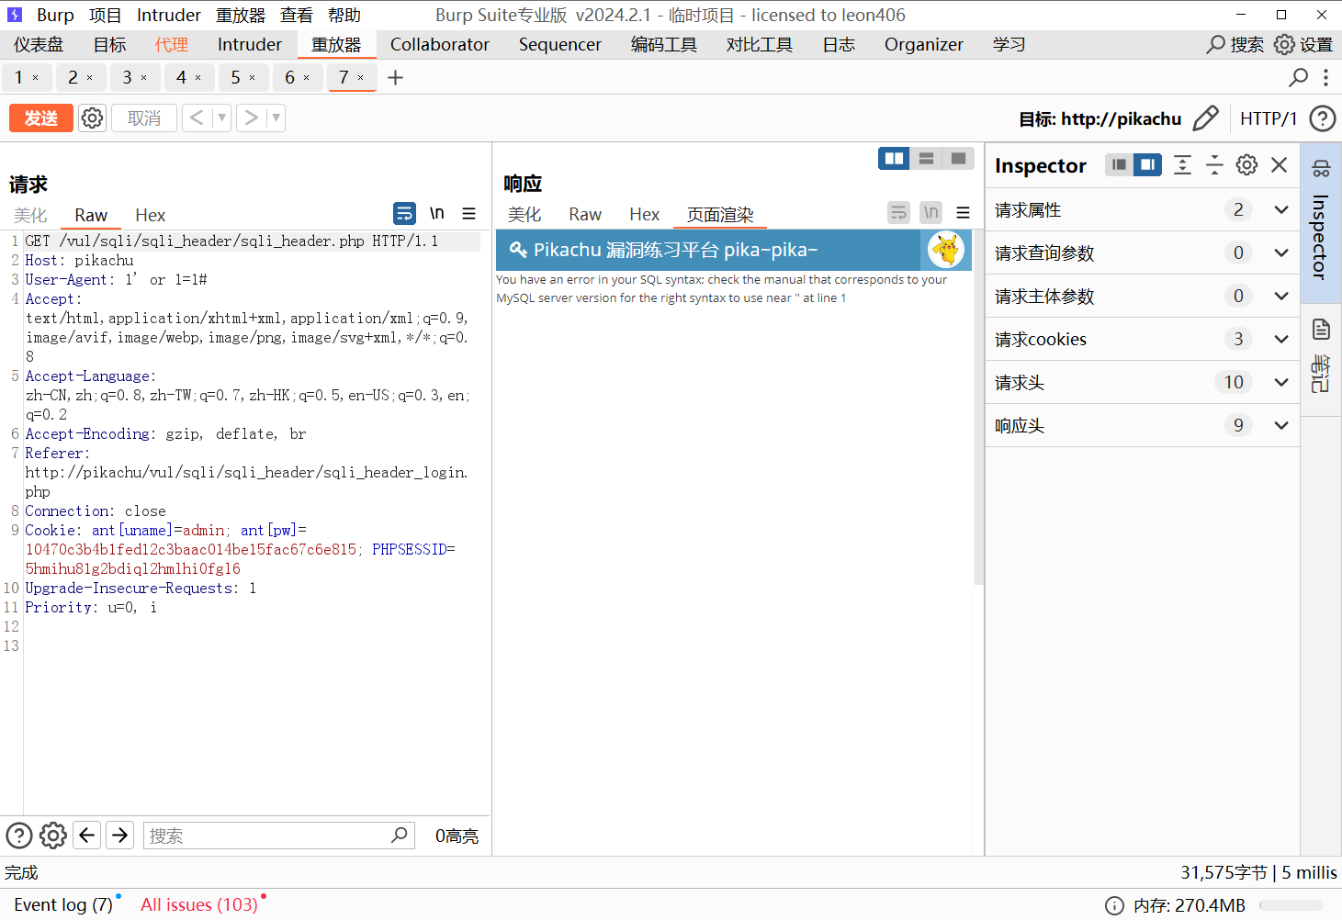Close the Inspector panel
This screenshot has height=920, width=1342.
[1279, 164]
